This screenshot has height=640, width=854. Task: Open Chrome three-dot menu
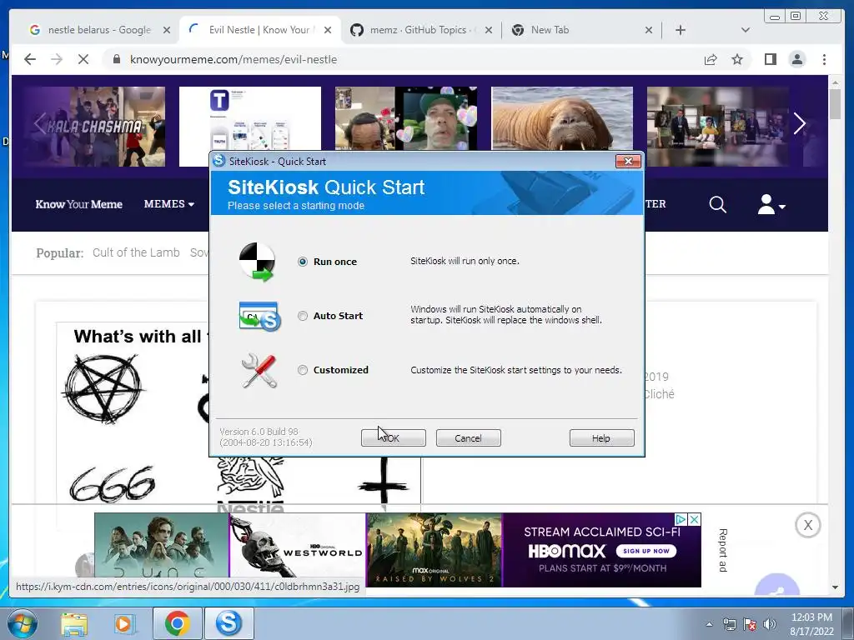pyautogui.click(x=824, y=59)
